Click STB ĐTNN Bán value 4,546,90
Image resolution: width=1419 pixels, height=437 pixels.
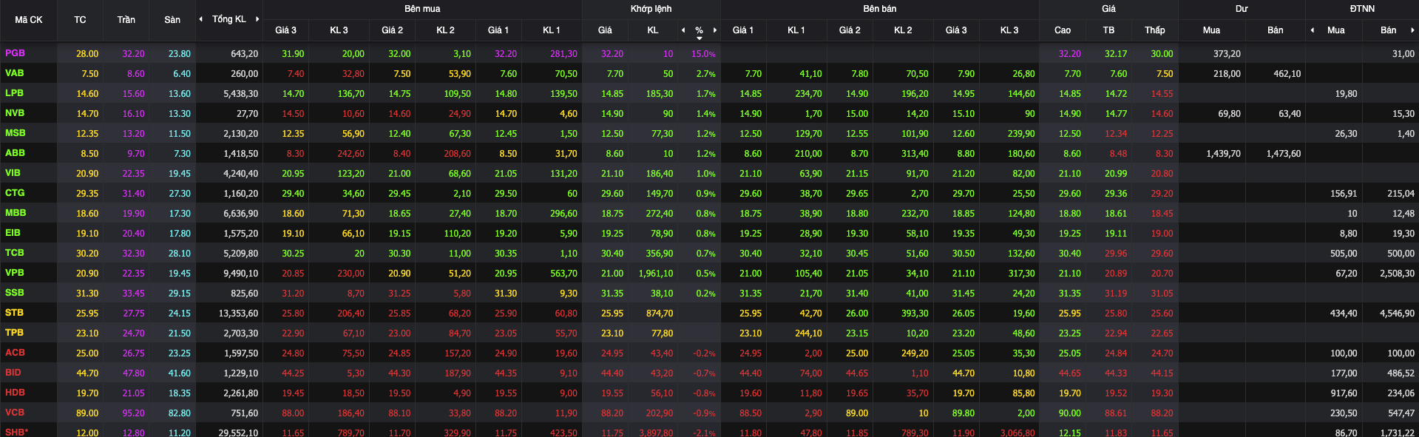1397,314
